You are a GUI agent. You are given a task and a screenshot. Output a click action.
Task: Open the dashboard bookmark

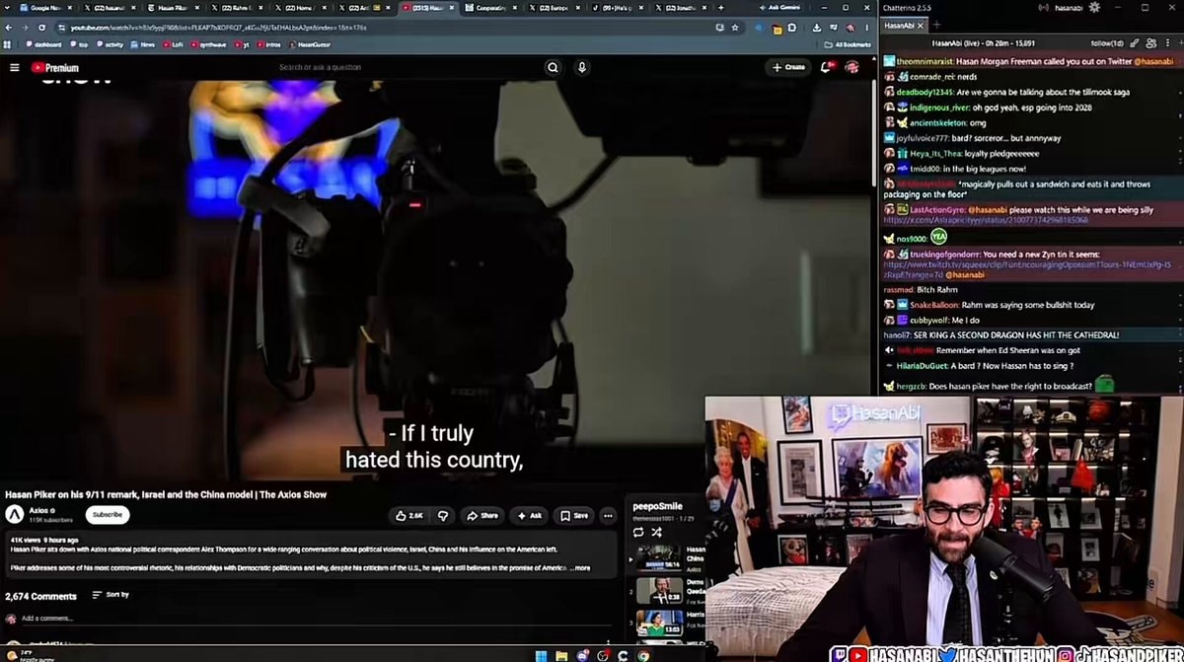click(43, 44)
